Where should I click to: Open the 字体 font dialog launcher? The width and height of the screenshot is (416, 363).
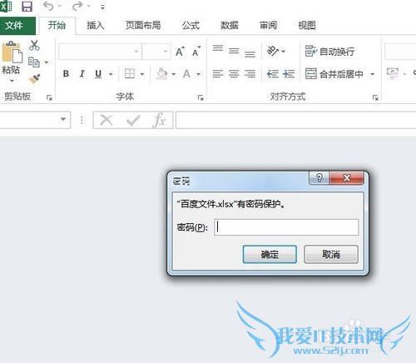click(x=201, y=97)
